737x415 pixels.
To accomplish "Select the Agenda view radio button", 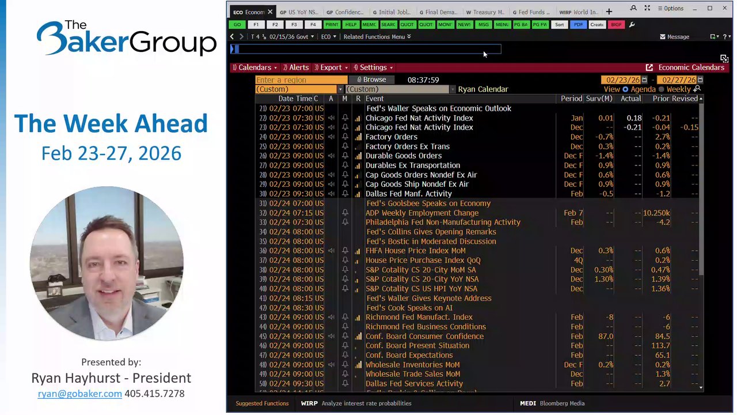I will click(625, 89).
